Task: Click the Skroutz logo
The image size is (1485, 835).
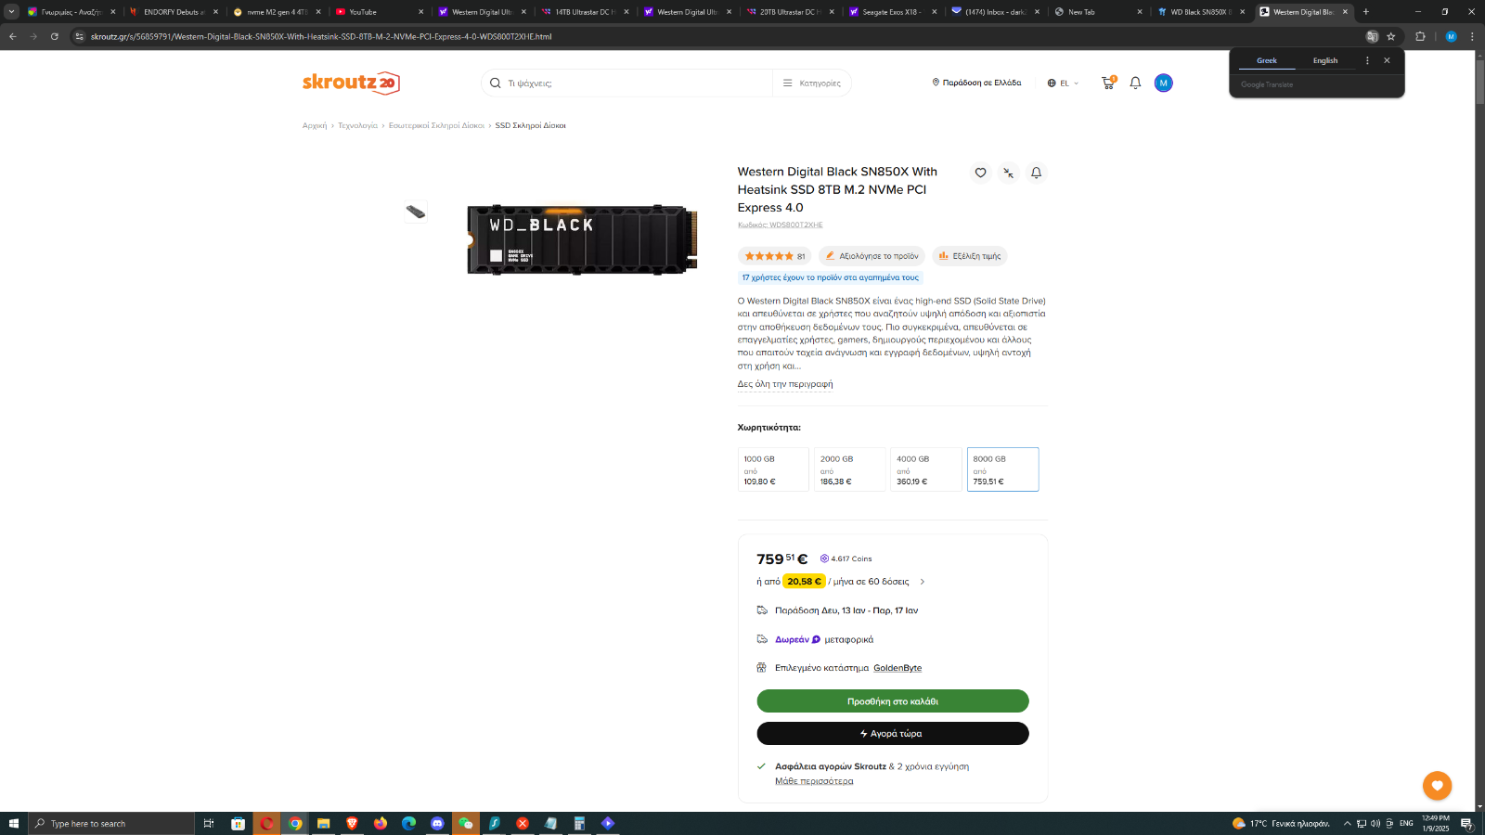Action: [351, 83]
